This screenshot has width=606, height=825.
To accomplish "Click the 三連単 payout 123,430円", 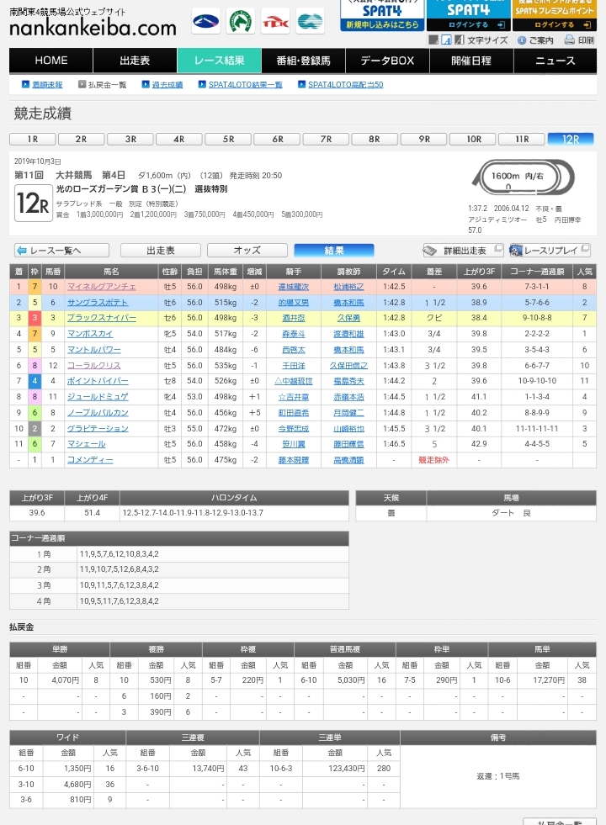I will point(347,768).
